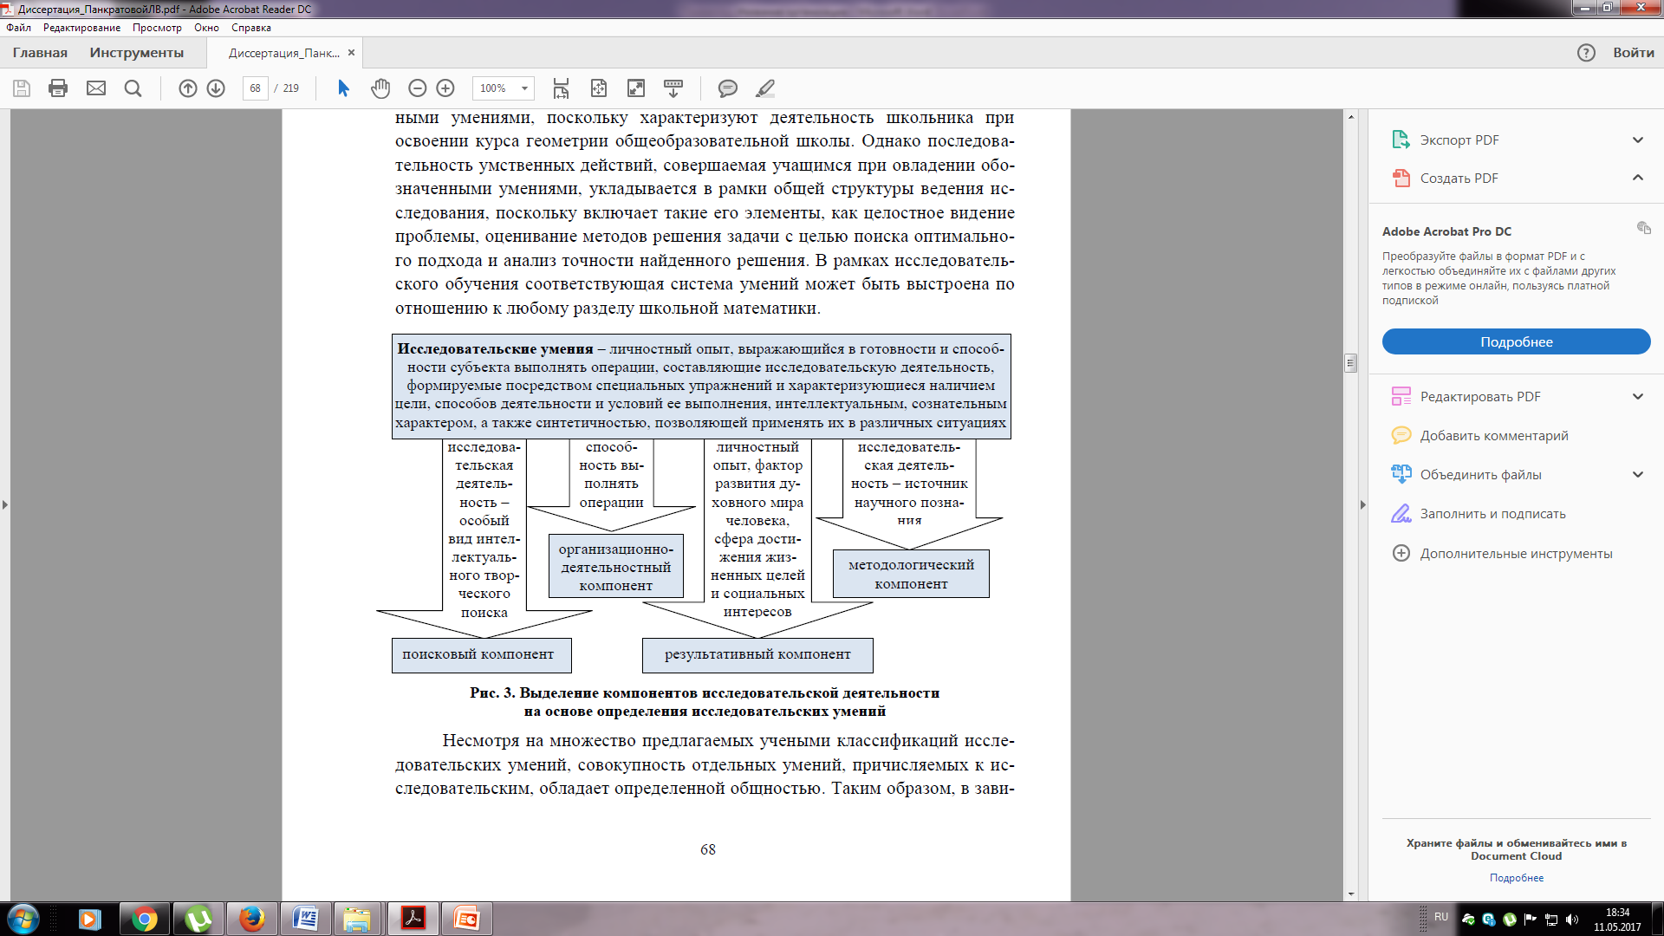Switch to the Инструменты tab
This screenshot has height=936, width=1664.
(x=137, y=53)
